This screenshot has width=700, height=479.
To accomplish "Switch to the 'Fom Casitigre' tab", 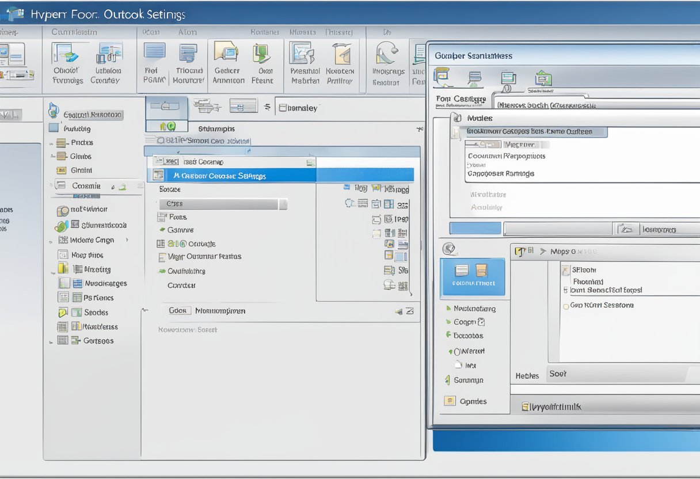I will (x=461, y=100).
